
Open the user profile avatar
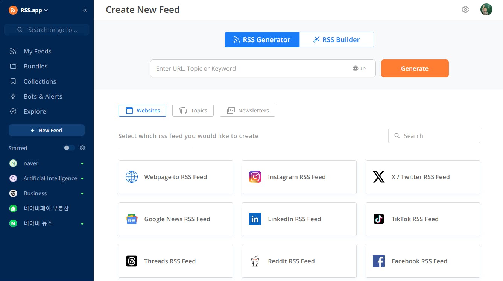tap(486, 10)
